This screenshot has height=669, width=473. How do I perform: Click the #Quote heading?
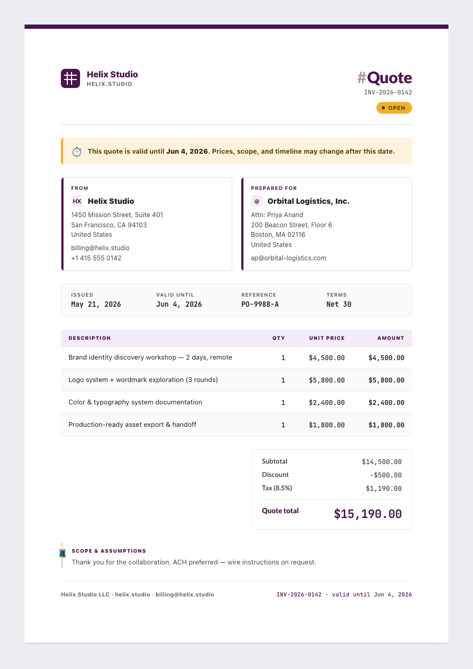click(384, 78)
